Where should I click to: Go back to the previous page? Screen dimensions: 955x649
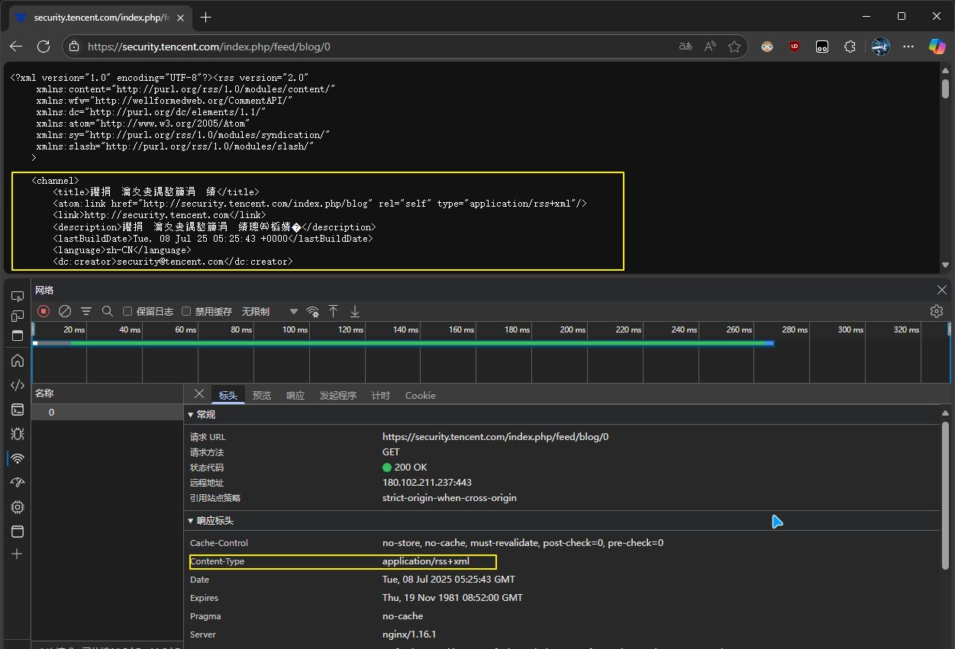click(16, 47)
